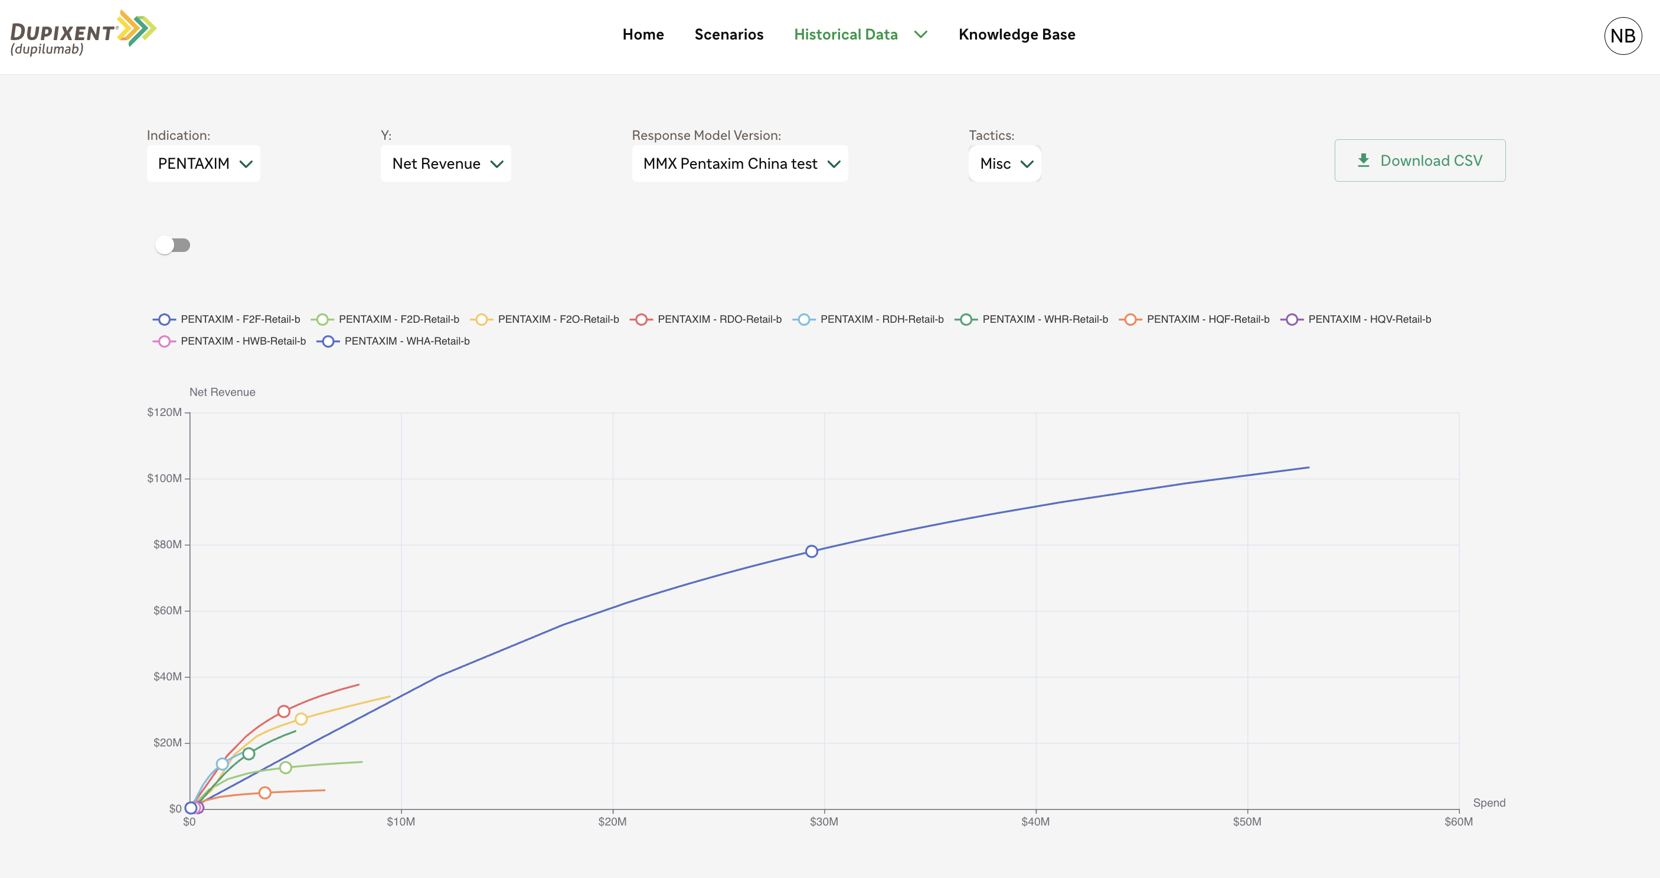This screenshot has width=1660, height=878.
Task: Select the blue marker near $30M spend
Action: [811, 552]
